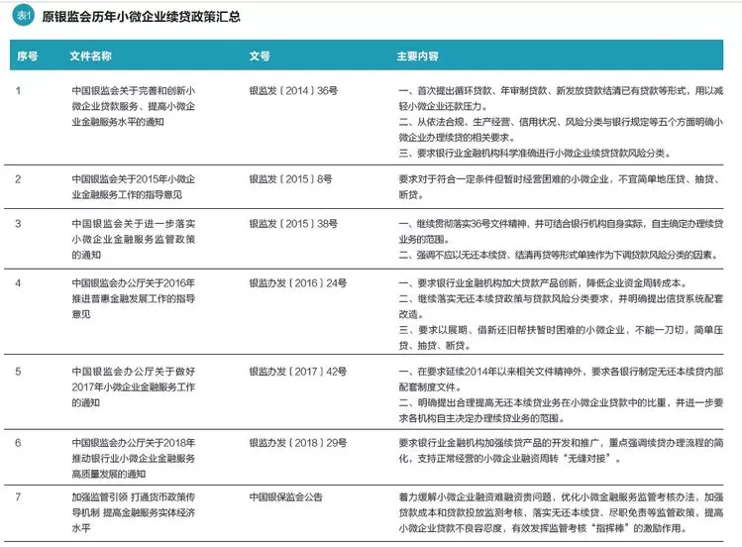Image resolution: width=742 pixels, height=547 pixels.
Task: Click the 序号 column header
Action: pos(28,56)
